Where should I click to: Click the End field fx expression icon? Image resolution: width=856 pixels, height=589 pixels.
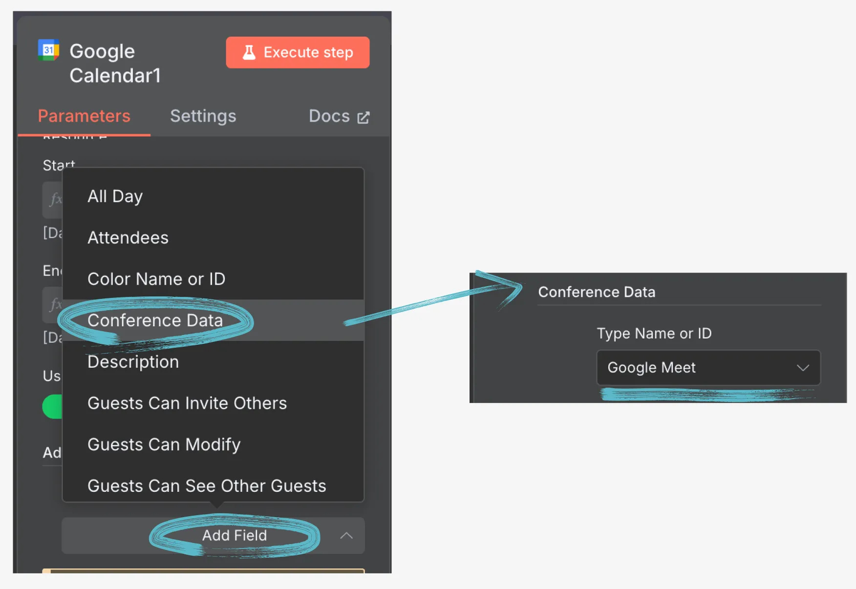55,304
